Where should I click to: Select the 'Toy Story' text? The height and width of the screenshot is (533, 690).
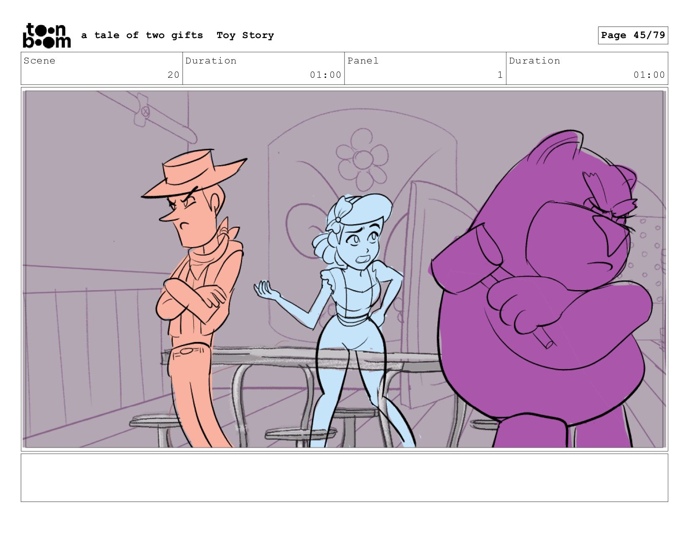[x=245, y=36]
